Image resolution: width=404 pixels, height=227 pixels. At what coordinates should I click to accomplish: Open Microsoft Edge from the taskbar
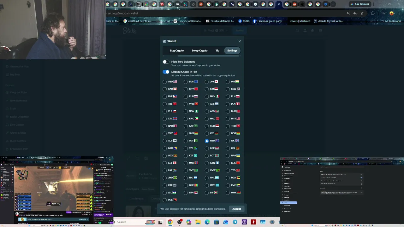(207, 222)
